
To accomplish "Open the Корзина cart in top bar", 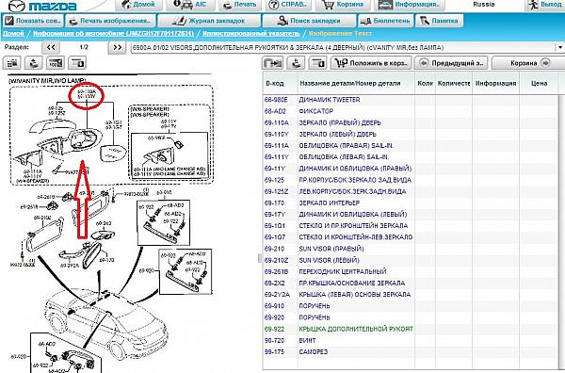I will pyautogui.click(x=343, y=5).
